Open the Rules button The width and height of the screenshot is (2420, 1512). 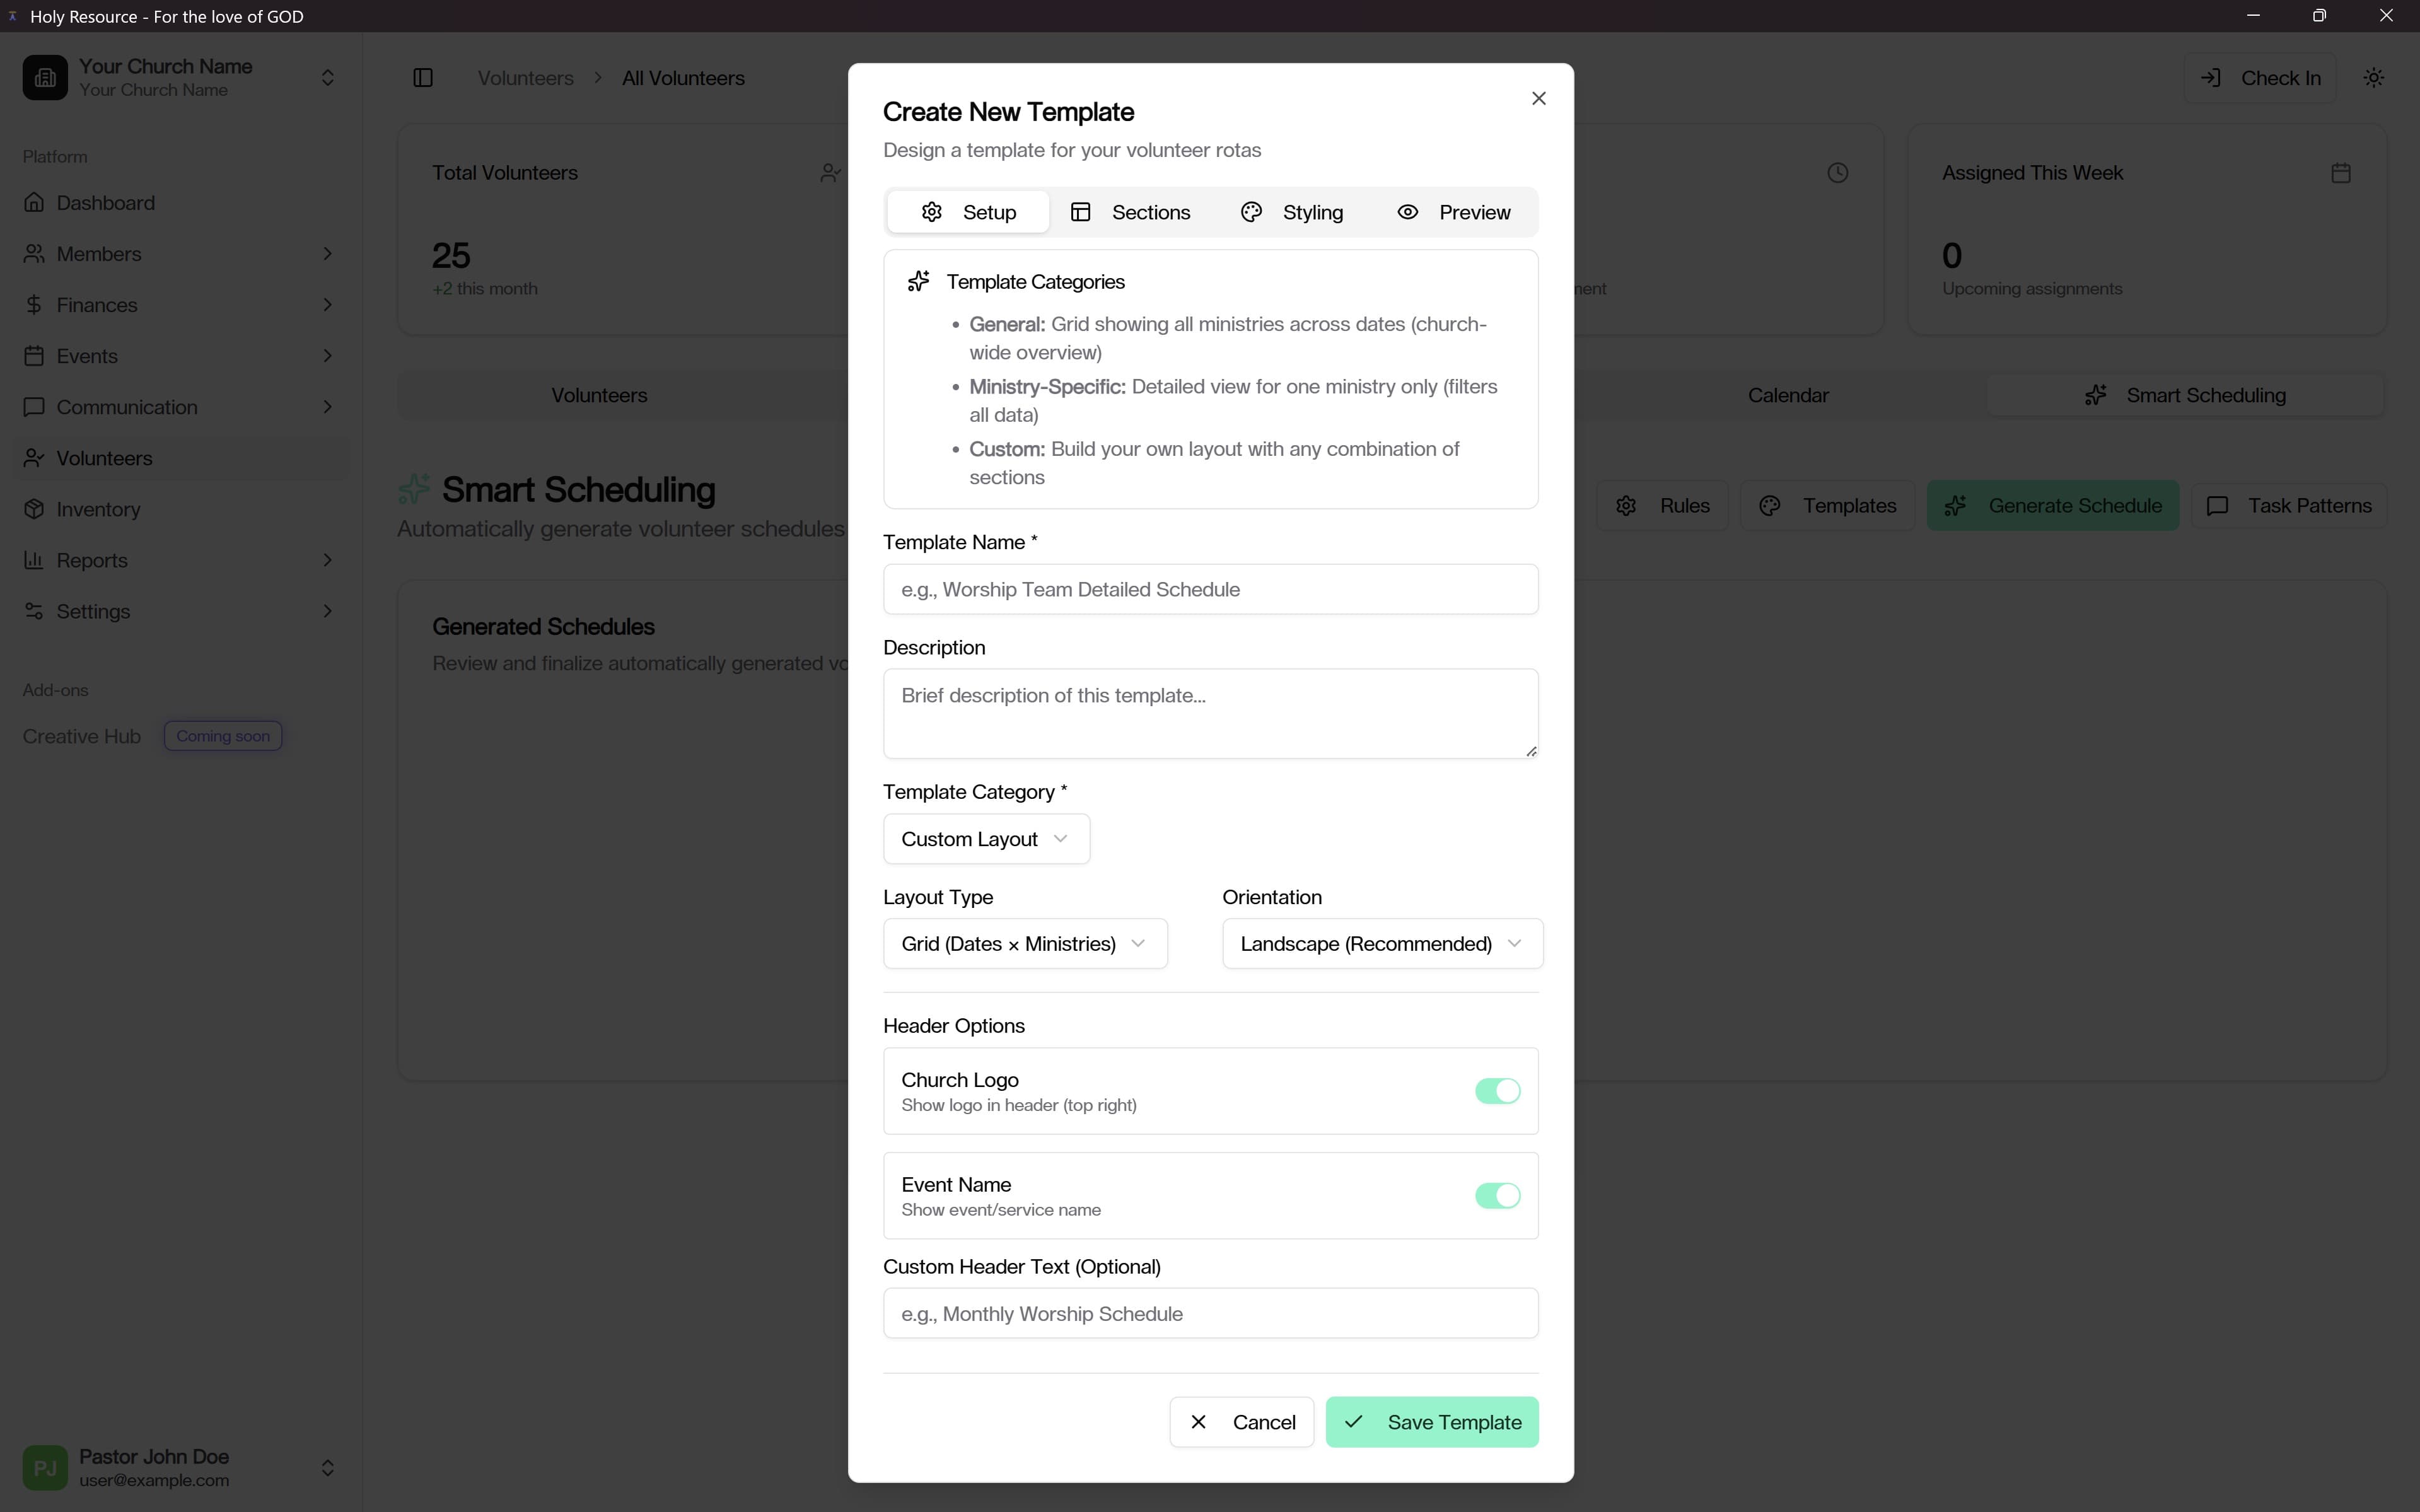click(1663, 506)
